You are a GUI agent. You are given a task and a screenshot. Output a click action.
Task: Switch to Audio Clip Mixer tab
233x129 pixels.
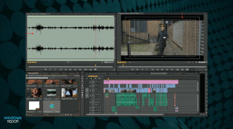pos(76,14)
